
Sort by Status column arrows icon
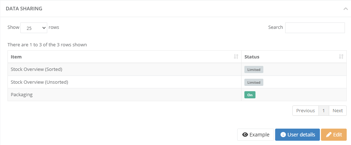click(x=341, y=57)
